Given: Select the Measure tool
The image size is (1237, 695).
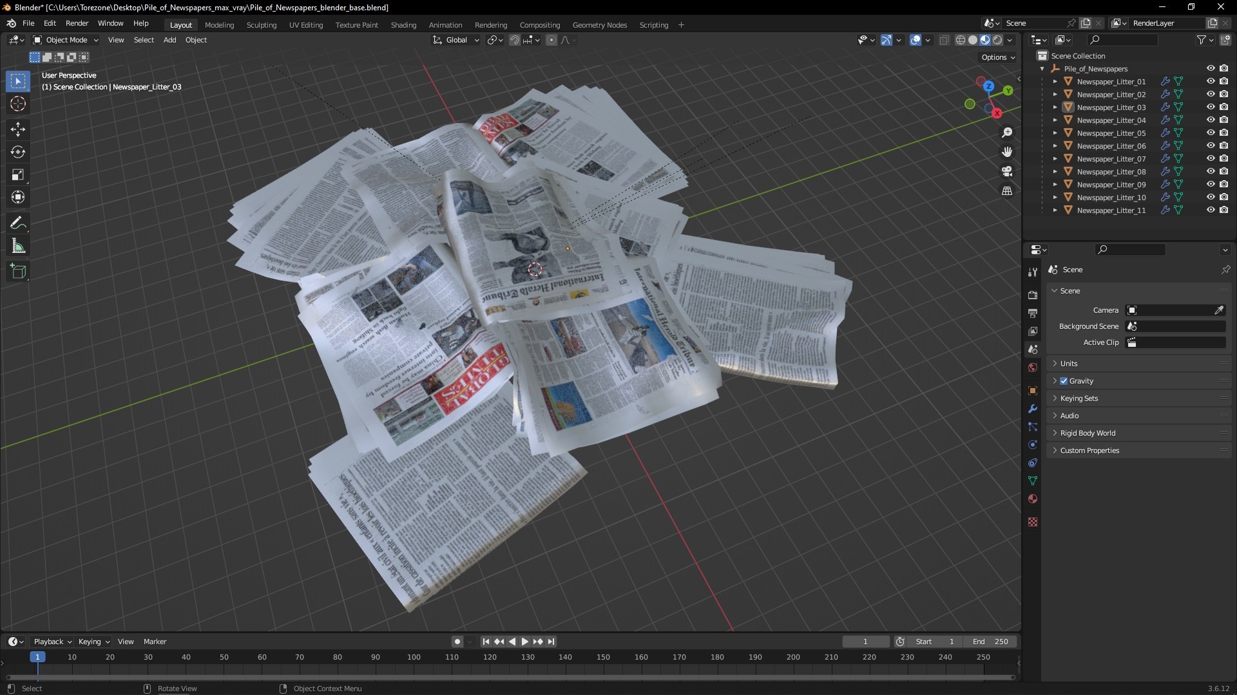Looking at the screenshot, I should tap(18, 246).
